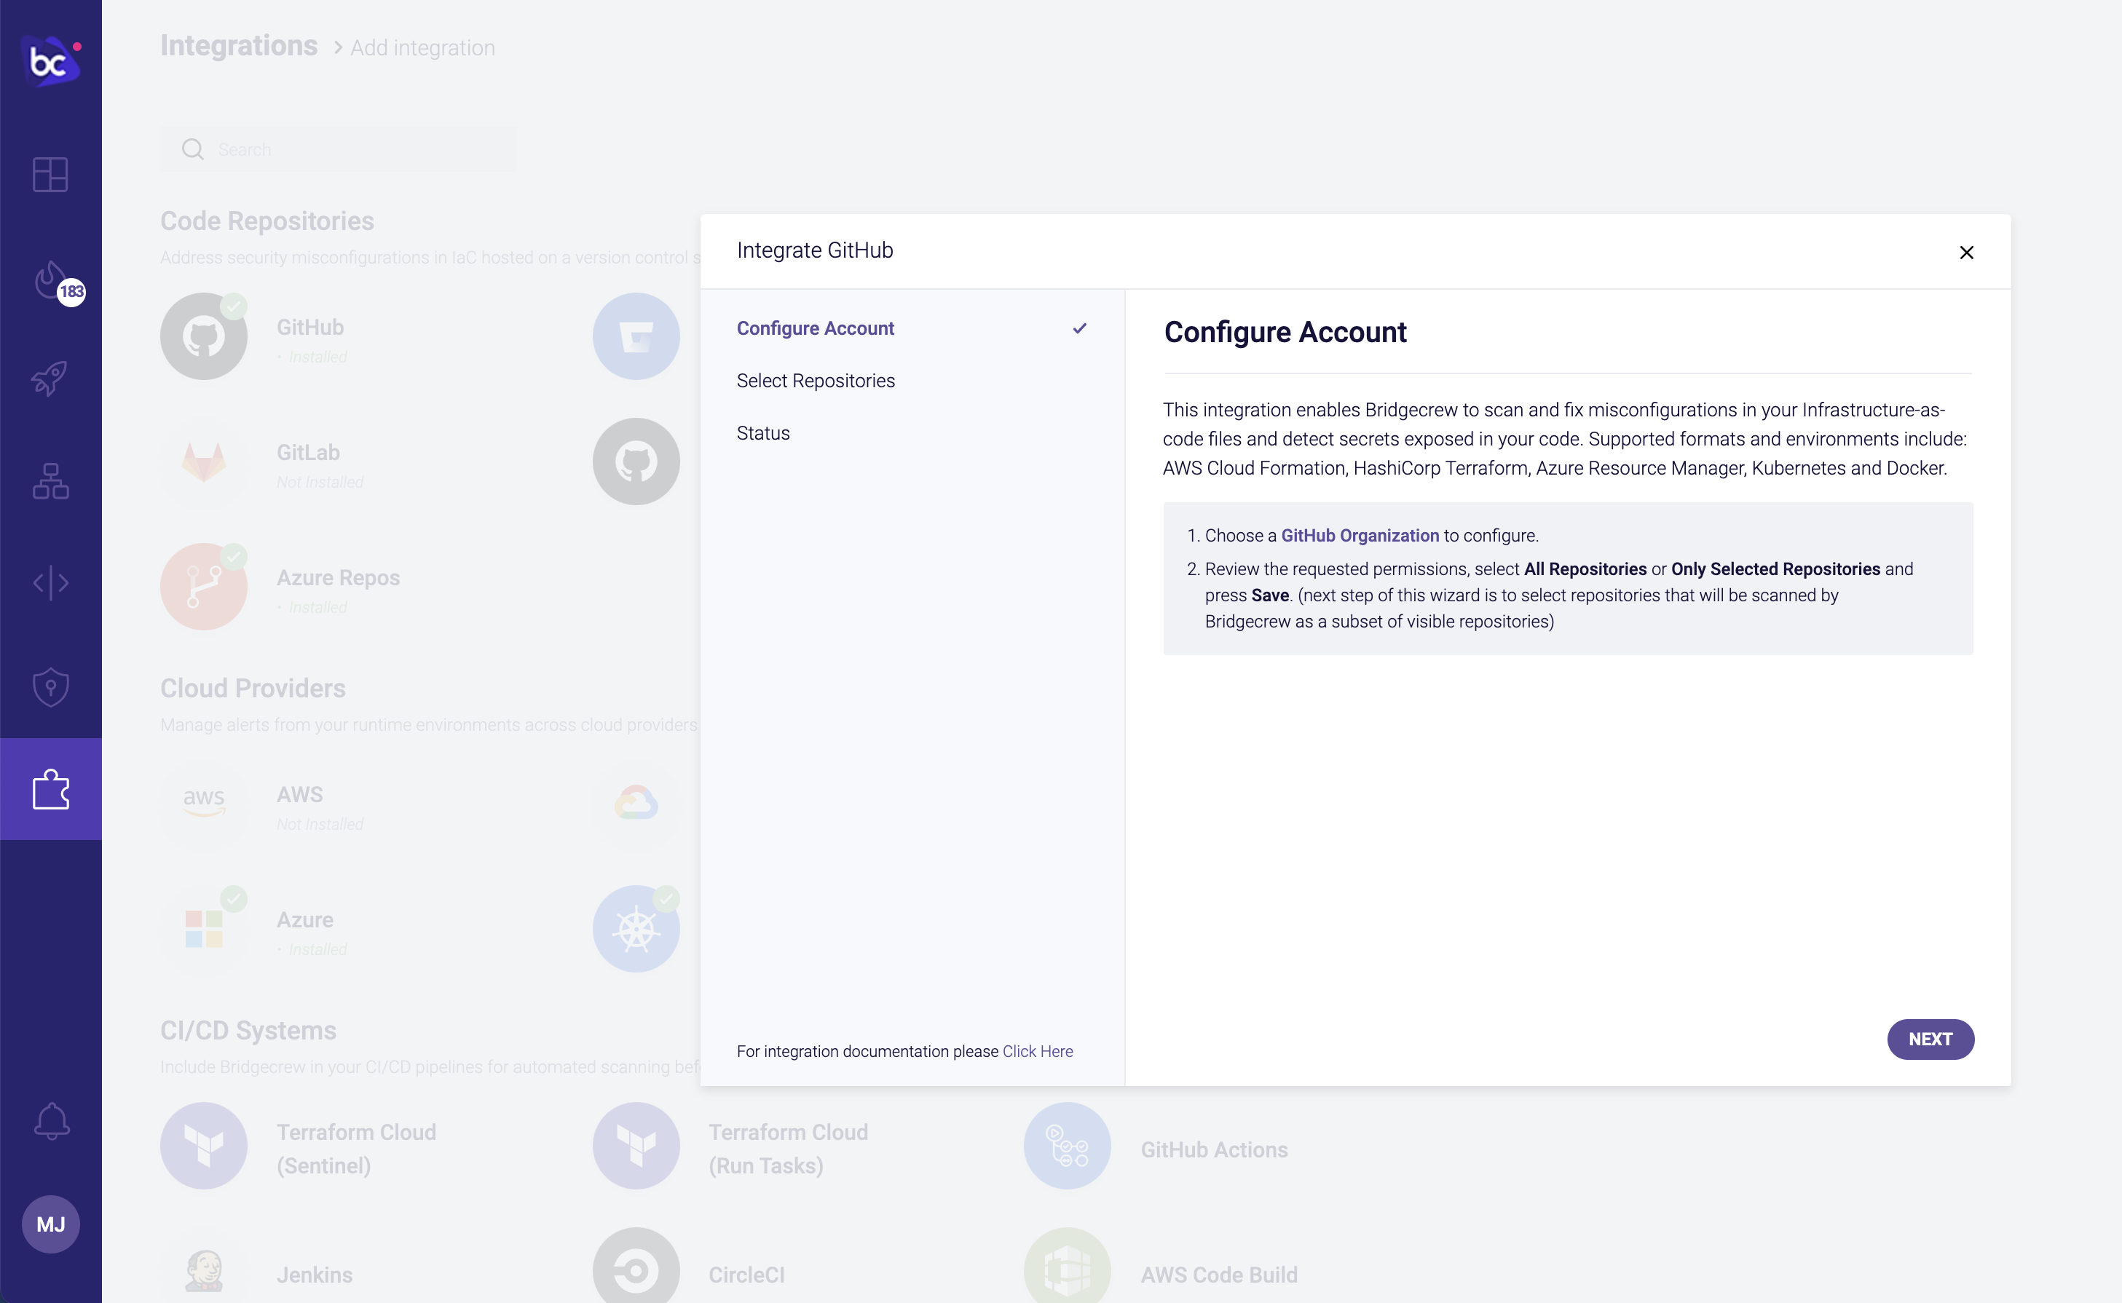Open the GitHub Organization link
Screen dimensions: 2122x1303
[1360, 535]
